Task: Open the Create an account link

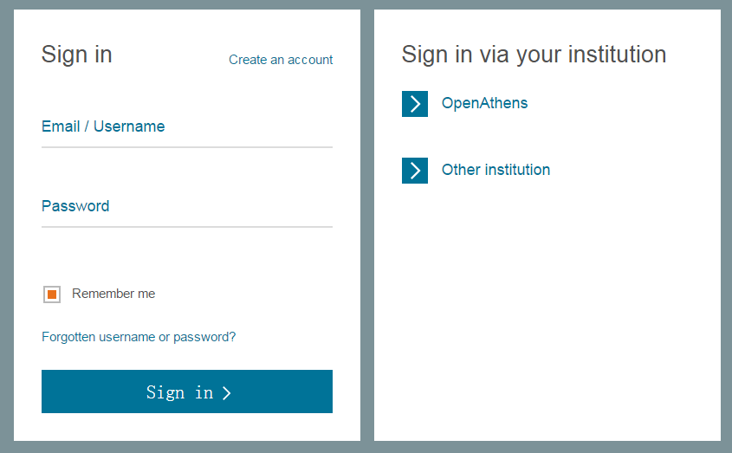Action: coord(281,60)
